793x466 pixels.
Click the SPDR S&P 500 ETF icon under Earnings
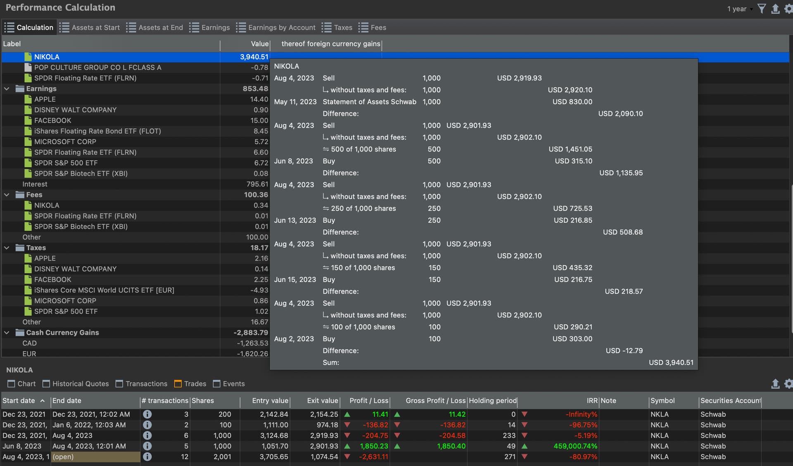[28, 163]
